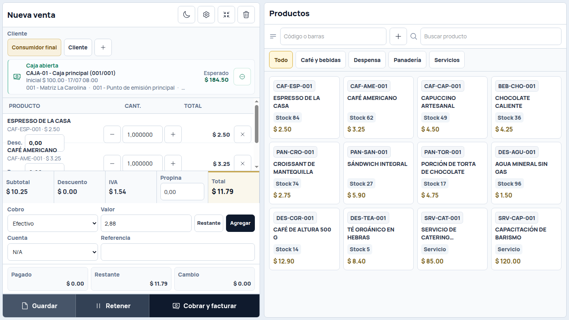The width and height of the screenshot is (569, 320).
Task: Click plus button beside barcode field
Action: point(398,36)
